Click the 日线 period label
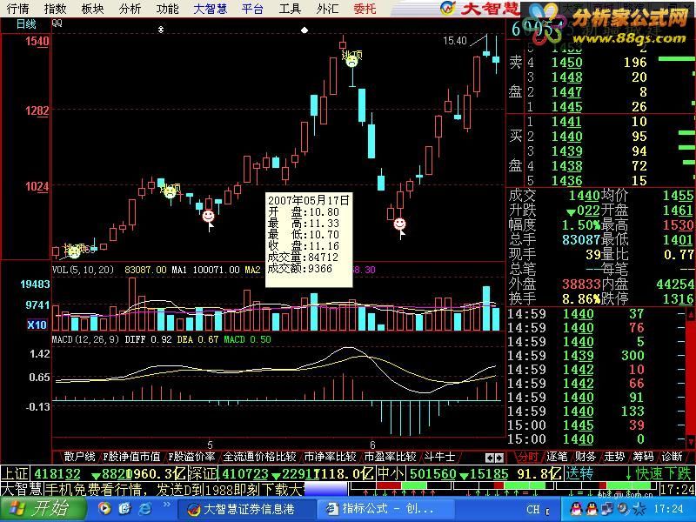Viewport: 696px width, 522px height. (x=26, y=24)
